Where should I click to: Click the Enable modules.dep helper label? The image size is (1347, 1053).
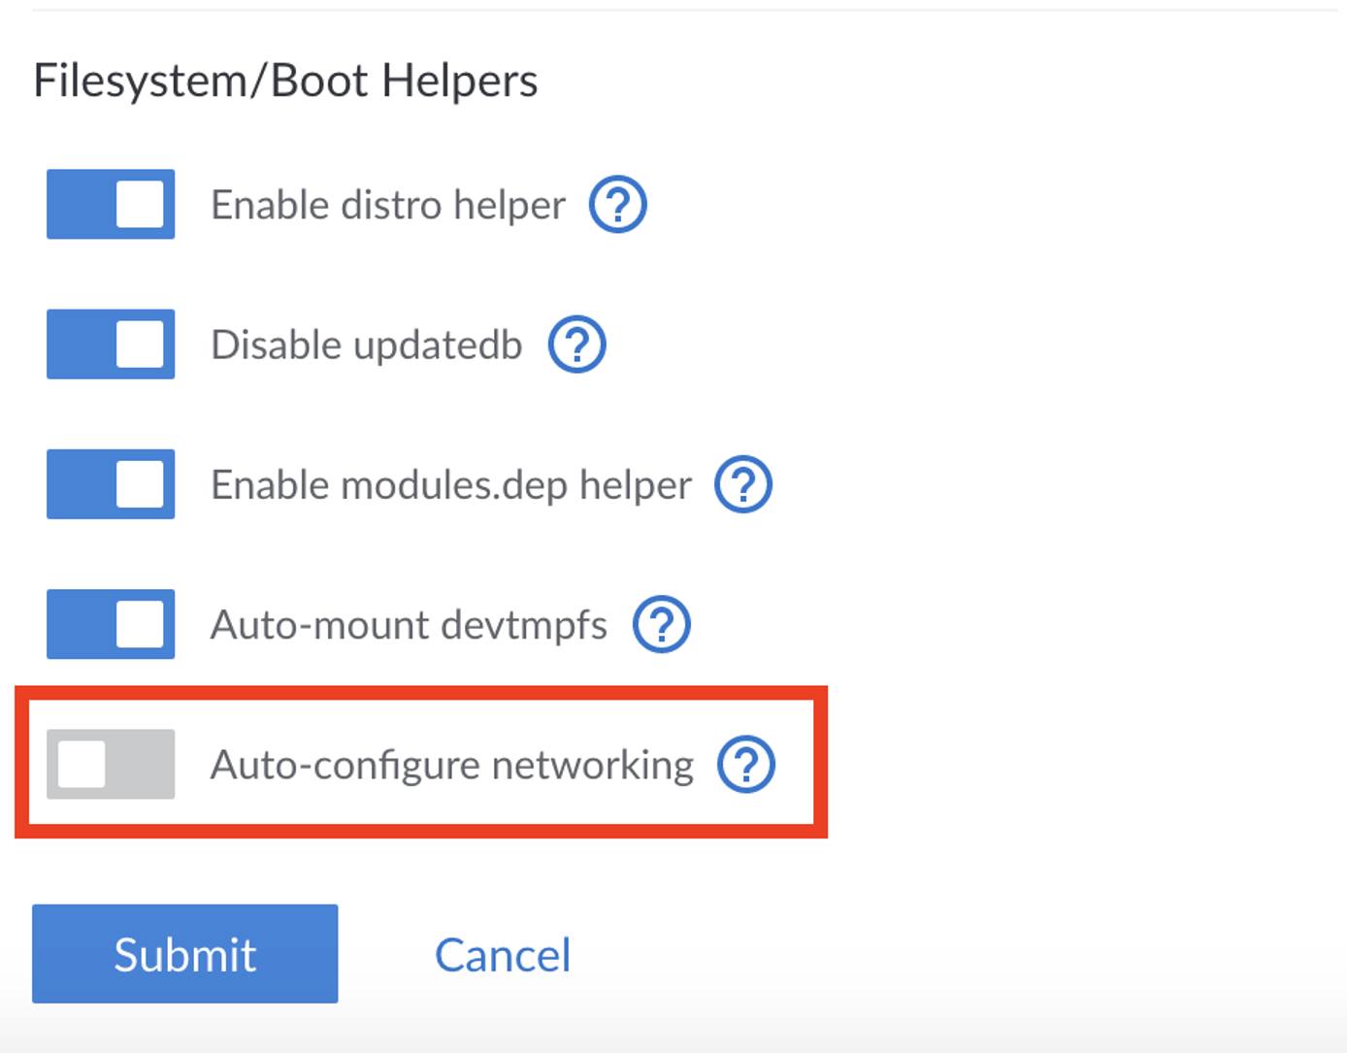click(450, 484)
